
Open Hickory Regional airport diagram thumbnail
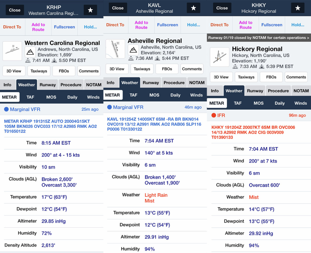tap(220, 57)
